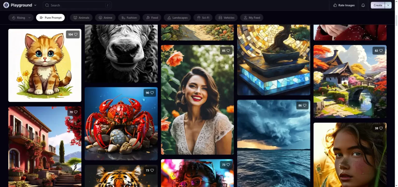Open the black-and-white animal nose image
Viewport: 398px width, 187px height.
point(121,54)
